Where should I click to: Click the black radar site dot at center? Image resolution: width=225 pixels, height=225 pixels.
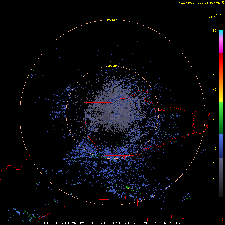112,112
